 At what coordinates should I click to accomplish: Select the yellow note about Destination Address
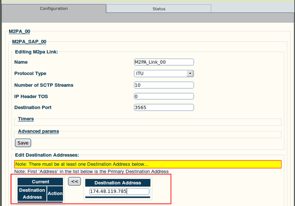coord(148,164)
